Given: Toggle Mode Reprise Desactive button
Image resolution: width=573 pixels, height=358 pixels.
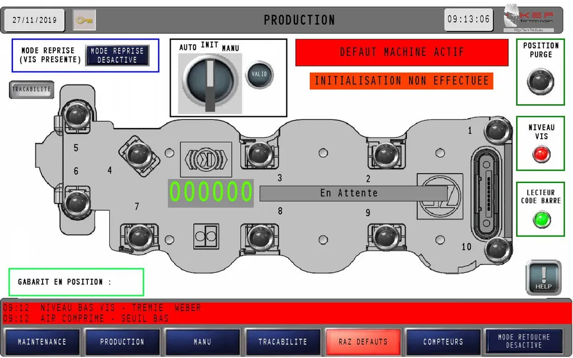Looking at the screenshot, I should 117,55.
